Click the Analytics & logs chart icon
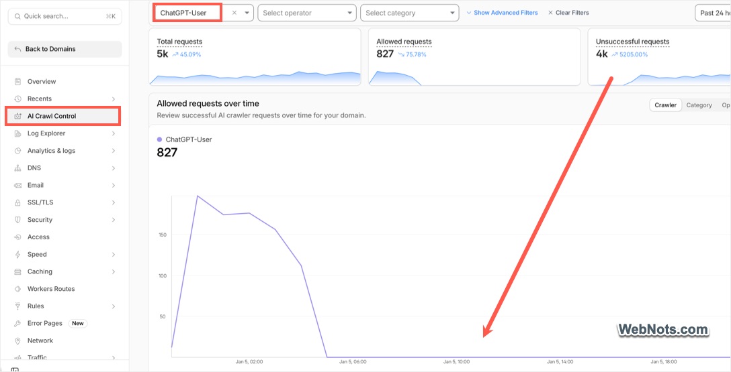The height and width of the screenshot is (372, 731). point(17,151)
